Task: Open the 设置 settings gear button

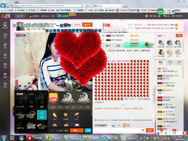Action: [20, 16]
